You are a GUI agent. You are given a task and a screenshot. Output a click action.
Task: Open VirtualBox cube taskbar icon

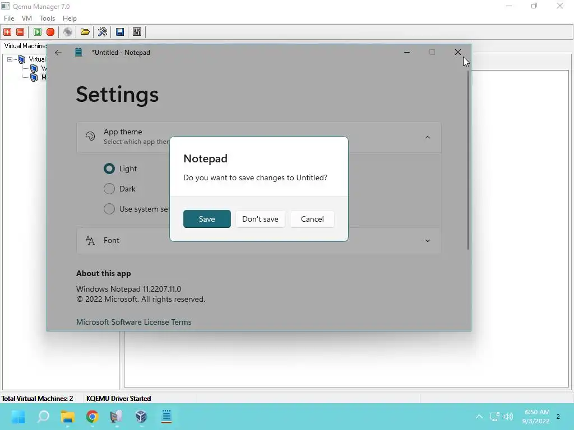[141, 417]
